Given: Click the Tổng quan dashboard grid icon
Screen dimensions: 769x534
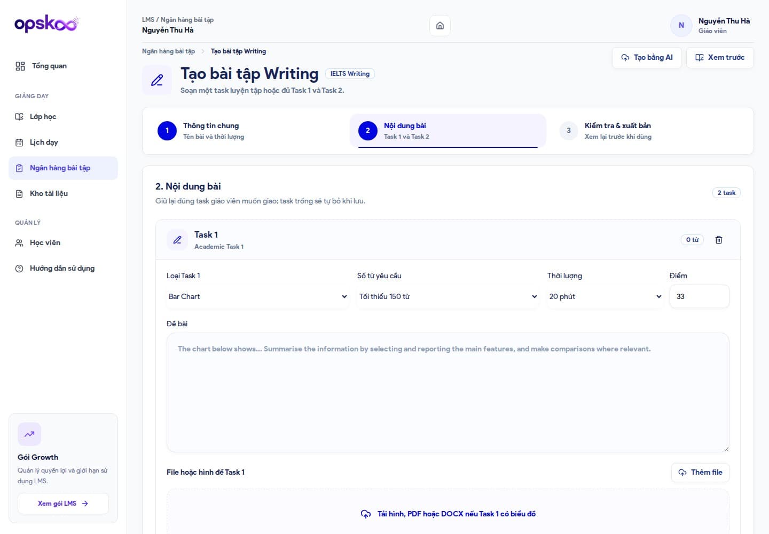Looking at the screenshot, I should (x=20, y=66).
